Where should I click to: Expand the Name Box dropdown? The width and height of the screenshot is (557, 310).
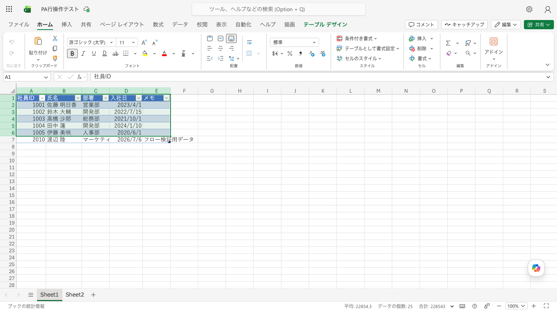tap(46, 77)
